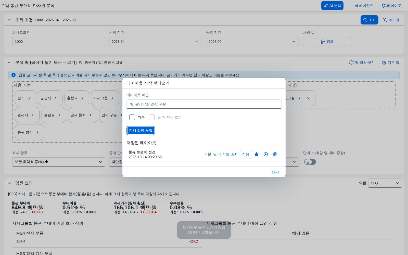Toggle auto-query play icon for saved layout

(266, 154)
